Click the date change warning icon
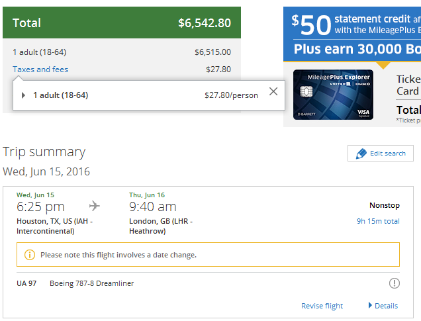This screenshot has width=421, height=321. tap(30, 255)
